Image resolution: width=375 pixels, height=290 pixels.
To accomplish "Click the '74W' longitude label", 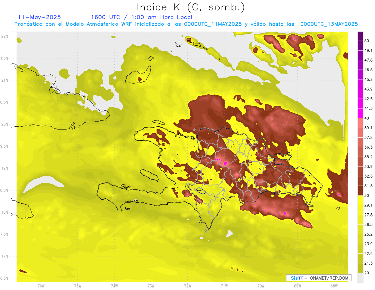I will (x=114, y=286).
